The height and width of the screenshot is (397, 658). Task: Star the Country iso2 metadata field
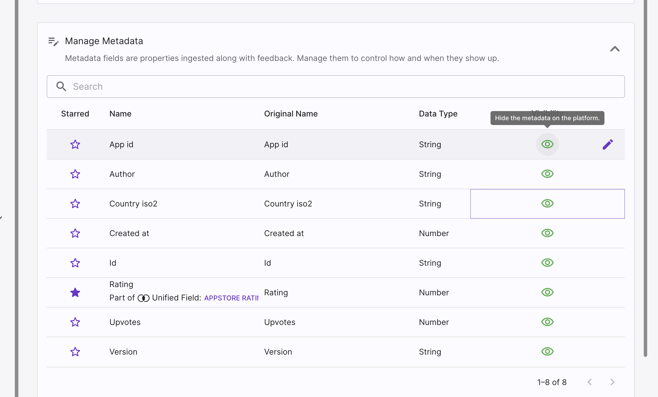point(75,204)
